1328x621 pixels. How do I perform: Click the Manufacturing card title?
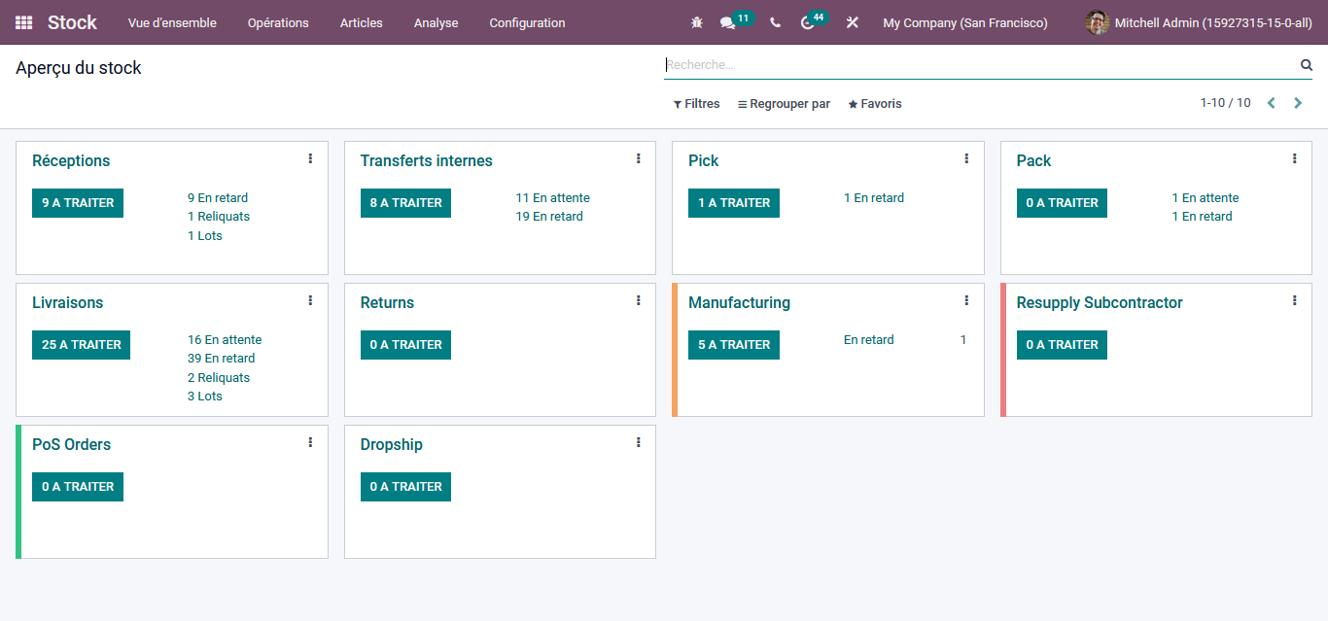[x=739, y=303]
